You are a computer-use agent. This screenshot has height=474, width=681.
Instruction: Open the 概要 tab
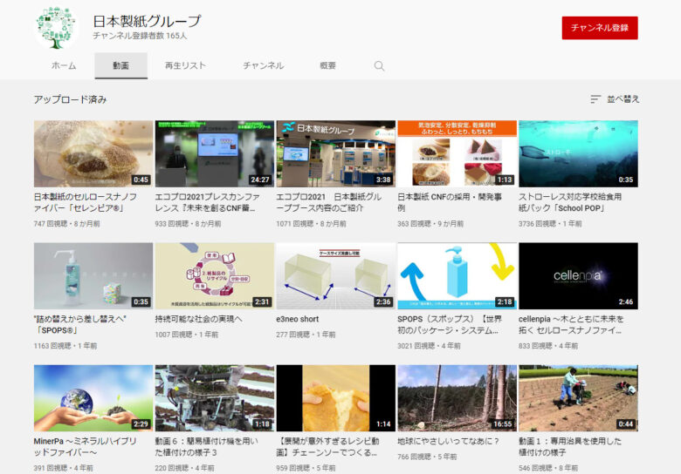pos(328,65)
